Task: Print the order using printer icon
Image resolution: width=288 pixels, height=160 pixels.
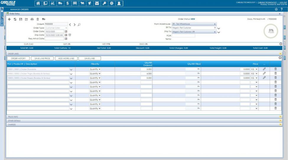Action: (x=32, y=19)
